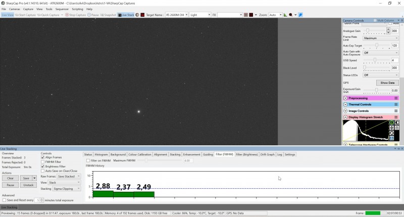The width and height of the screenshot is (404, 217).
Task: Open the Stacking Sigma Clipping dropdown
Action: pyautogui.click(x=67, y=189)
